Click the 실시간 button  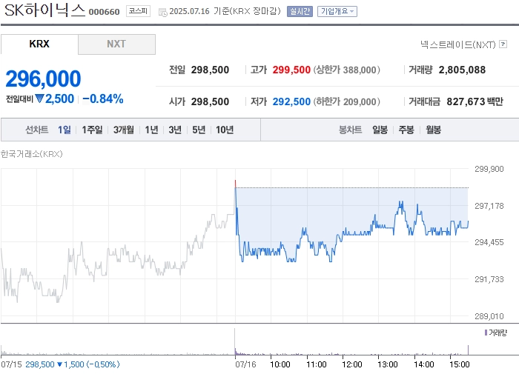(300, 12)
